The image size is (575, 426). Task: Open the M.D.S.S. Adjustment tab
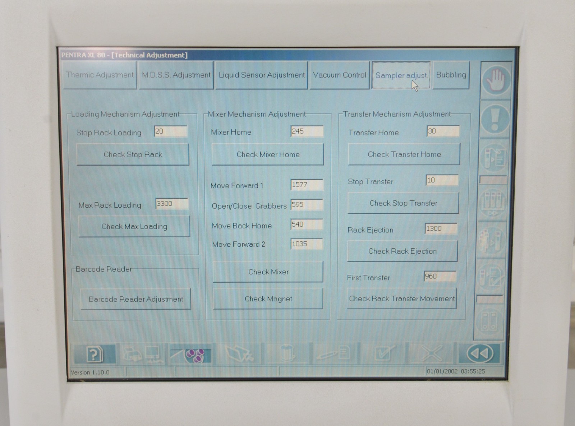coord(176,75)
